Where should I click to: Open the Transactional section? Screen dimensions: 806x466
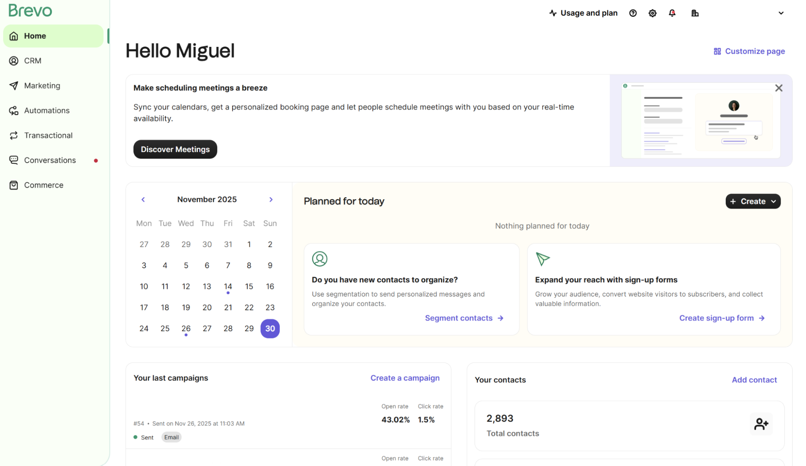coord(48,135)
